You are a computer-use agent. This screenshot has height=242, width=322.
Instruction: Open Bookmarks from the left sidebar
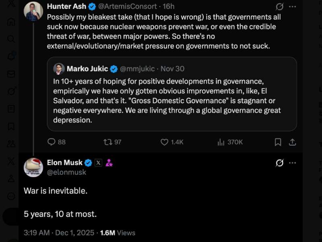(x=11, y=126)
